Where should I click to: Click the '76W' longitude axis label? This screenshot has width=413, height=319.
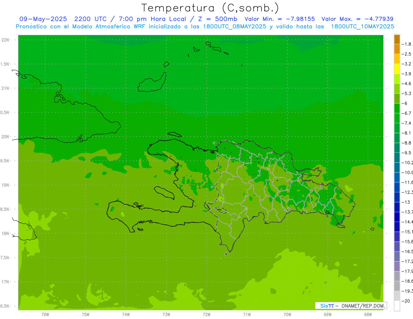(x=45, y=315)
